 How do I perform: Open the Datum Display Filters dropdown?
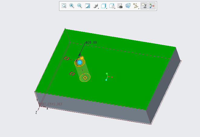136,6
